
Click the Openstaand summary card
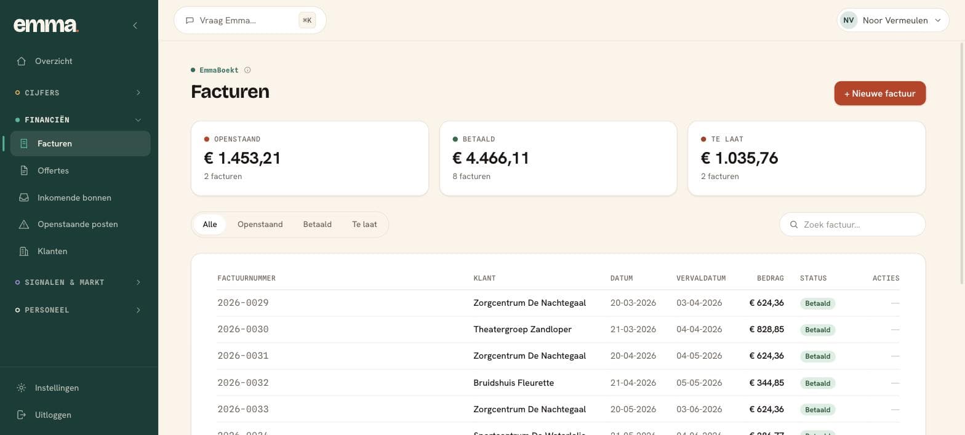tap(310, 158)
